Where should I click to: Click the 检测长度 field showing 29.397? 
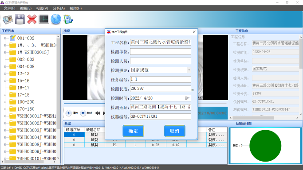[x=161, y=89]
